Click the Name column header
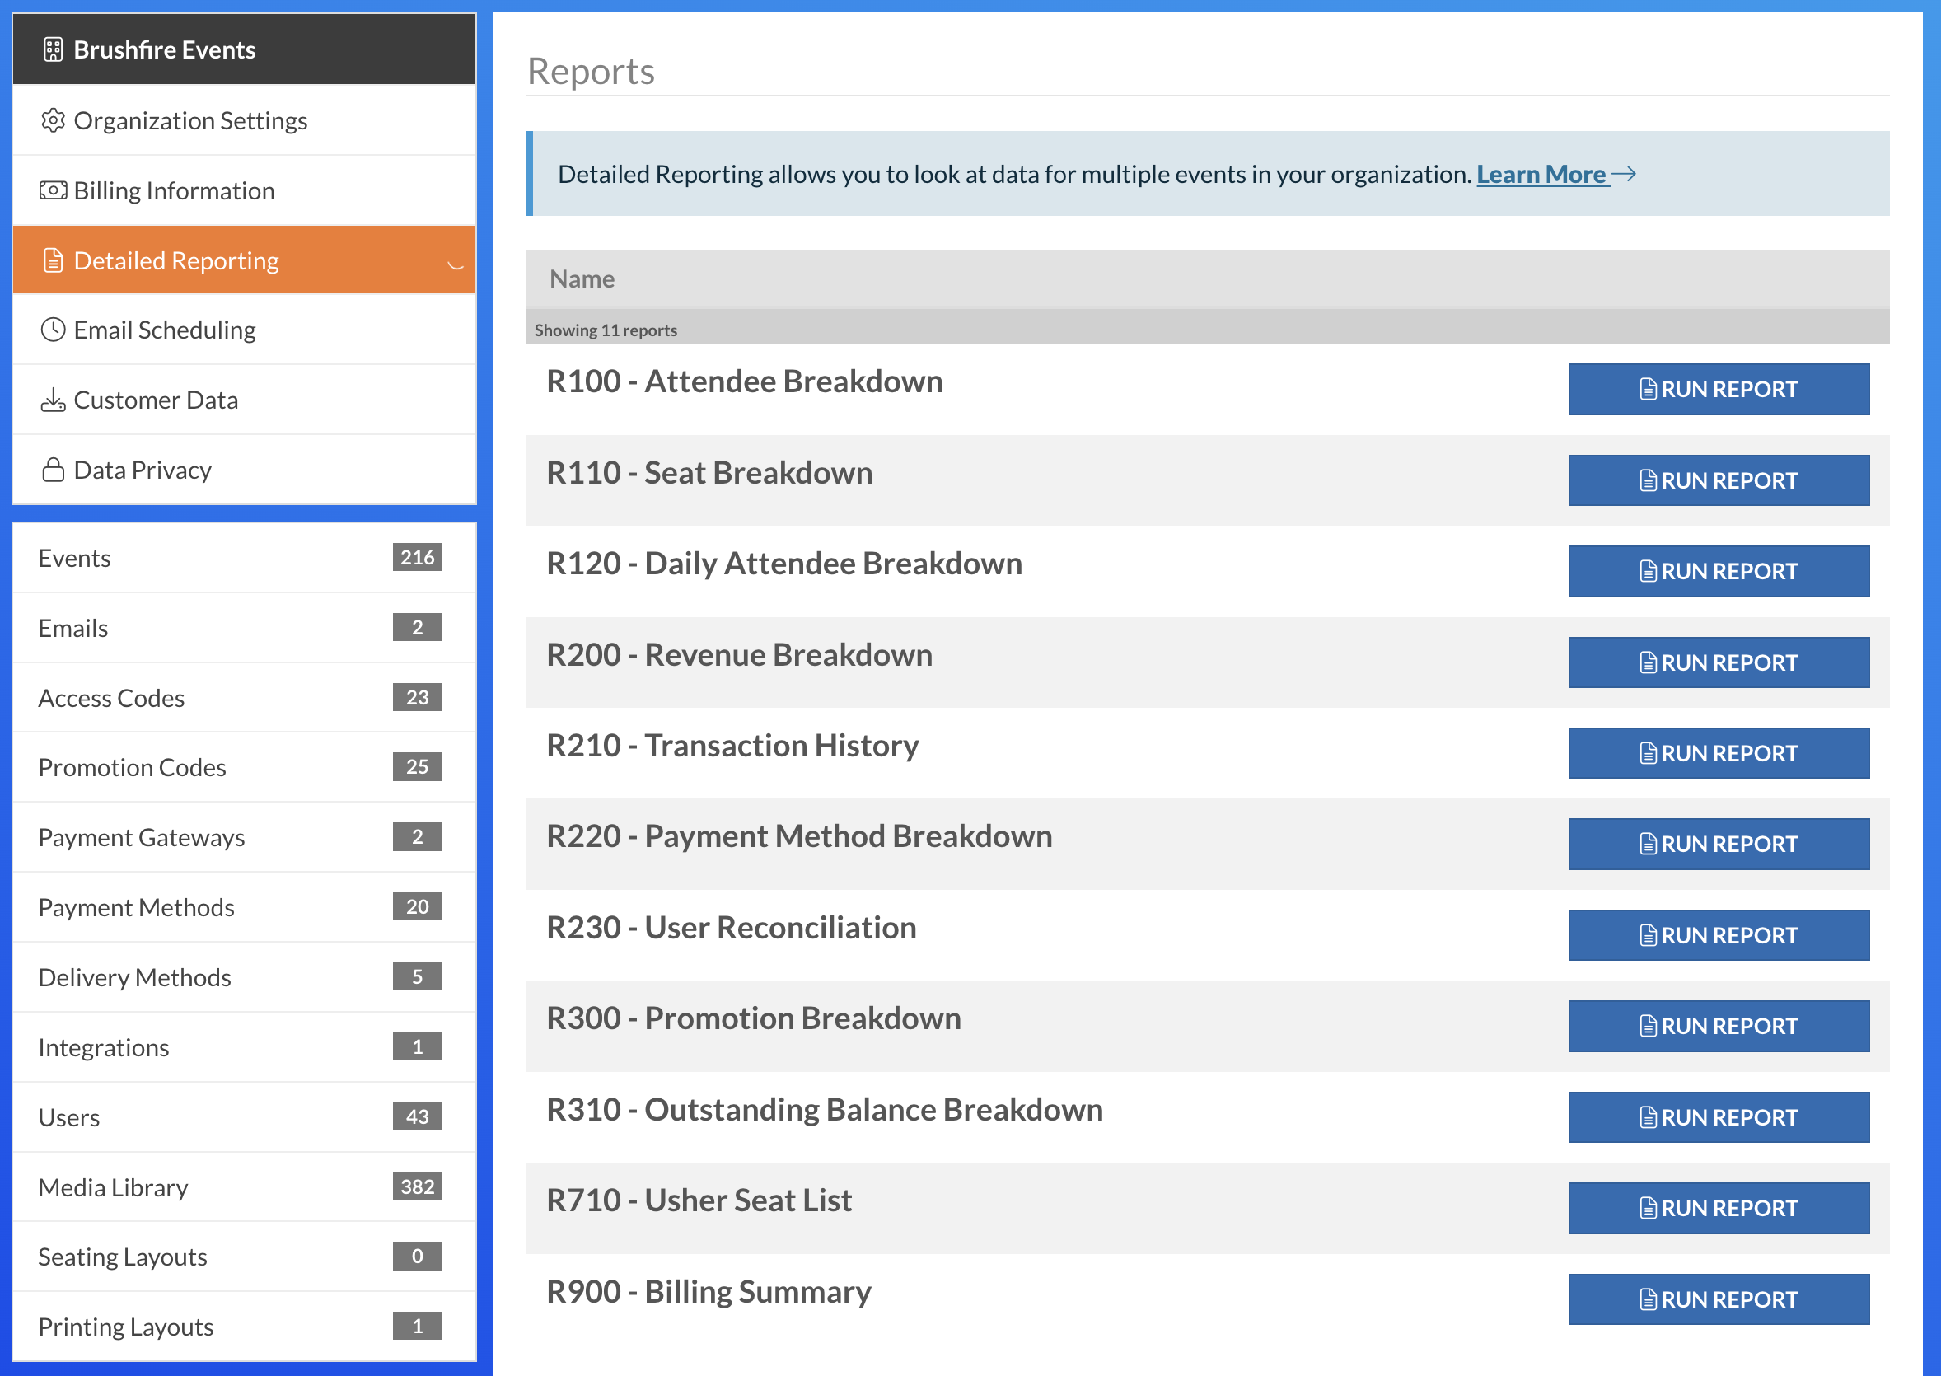Screen dimensions: 1941x1376 [x=582, y=278]
